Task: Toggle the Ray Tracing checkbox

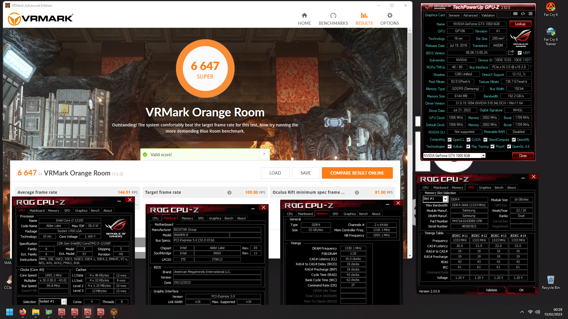Action: point(468,147)
